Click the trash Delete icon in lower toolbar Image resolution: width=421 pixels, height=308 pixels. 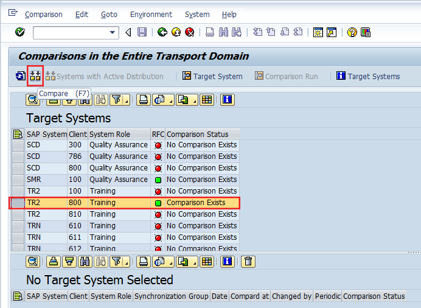pos(248,262)
